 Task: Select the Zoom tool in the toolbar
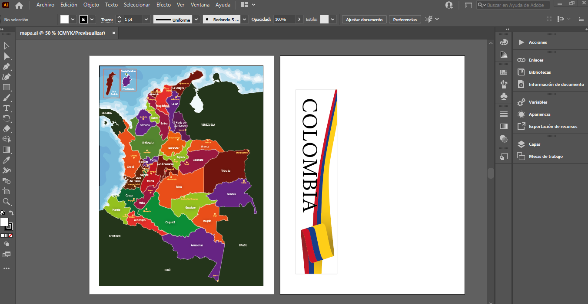pos(6,202)
